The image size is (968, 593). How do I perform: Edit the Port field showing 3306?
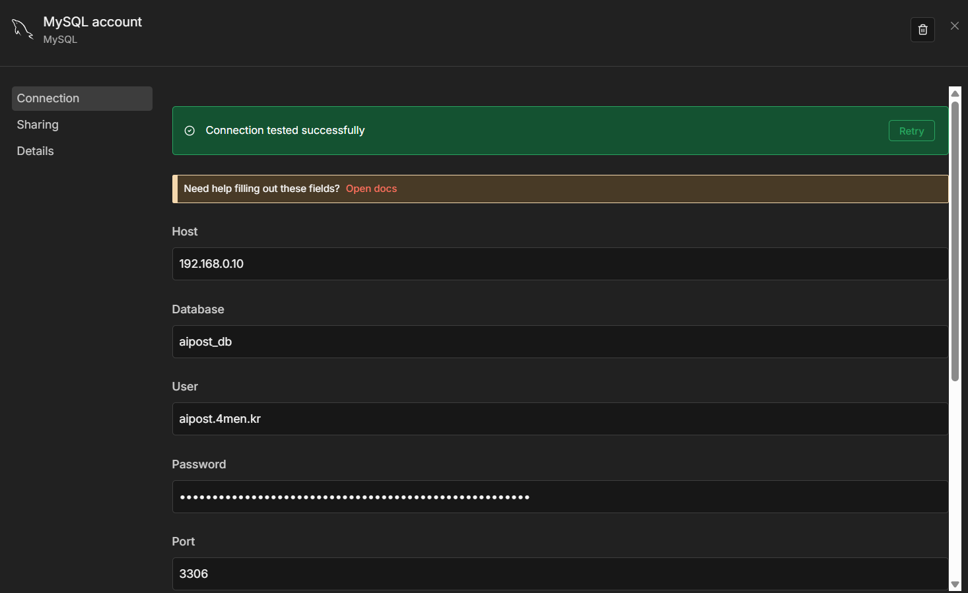pos(560,574)
